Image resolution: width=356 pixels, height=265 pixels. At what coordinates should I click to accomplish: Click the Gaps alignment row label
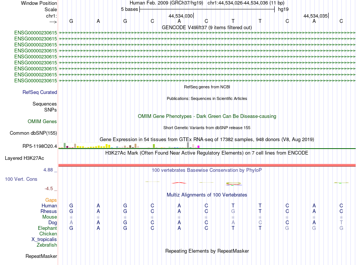point(51,200)
